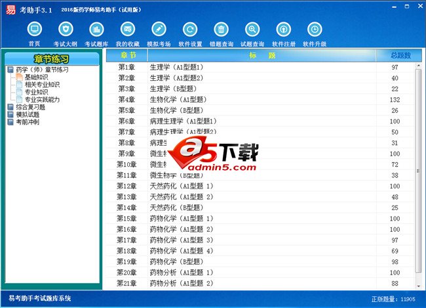Click the folder icon beside 基础知识
The image size is (426, 308).
pos(19,77)
